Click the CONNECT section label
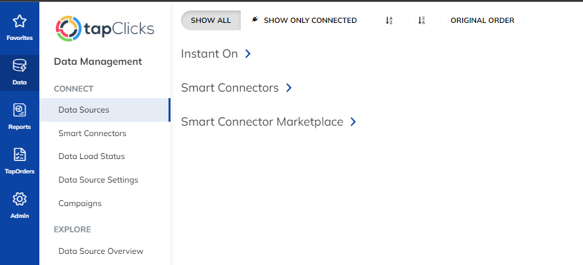Viewport: 583px width, 265px height. point(73,89)
